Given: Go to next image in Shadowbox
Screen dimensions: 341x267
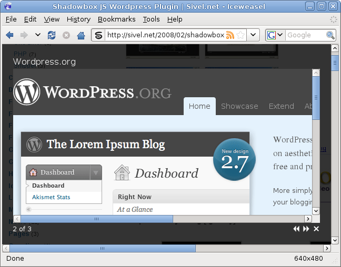Looking at the screenshot, I should point(306,229).
